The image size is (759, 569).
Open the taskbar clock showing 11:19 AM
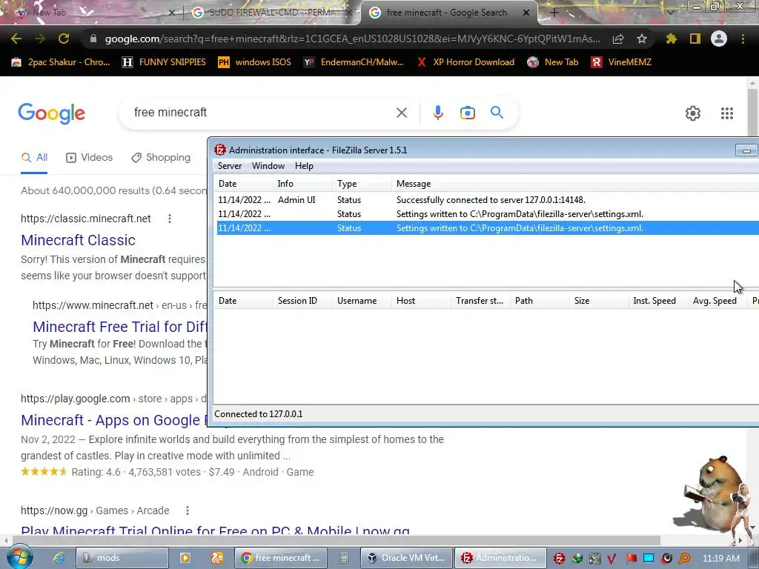[x=720, y=558]
